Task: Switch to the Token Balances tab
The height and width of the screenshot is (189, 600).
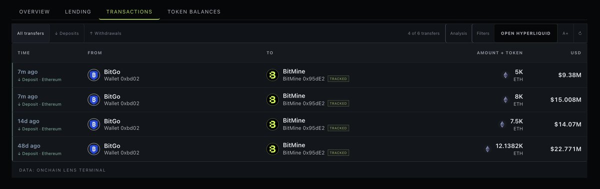Action: coord(194,11)
